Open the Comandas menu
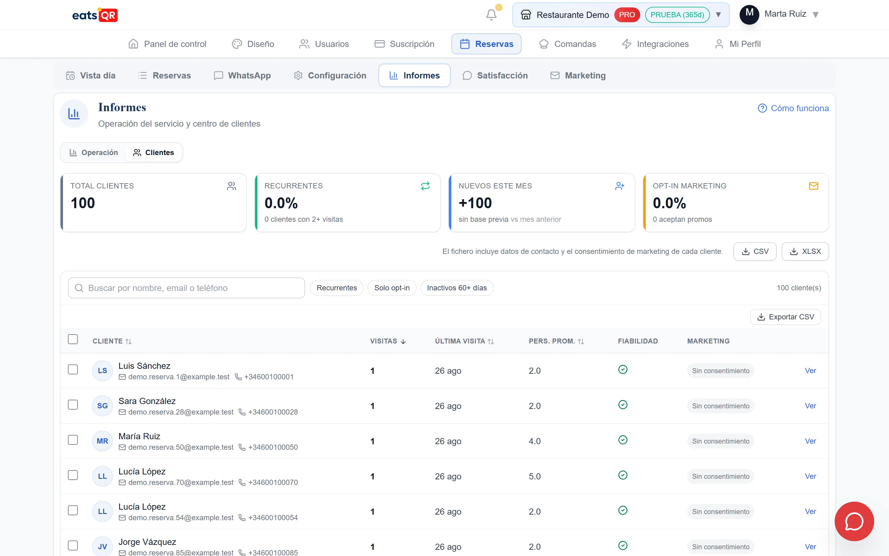 click(x=568, y=44)
